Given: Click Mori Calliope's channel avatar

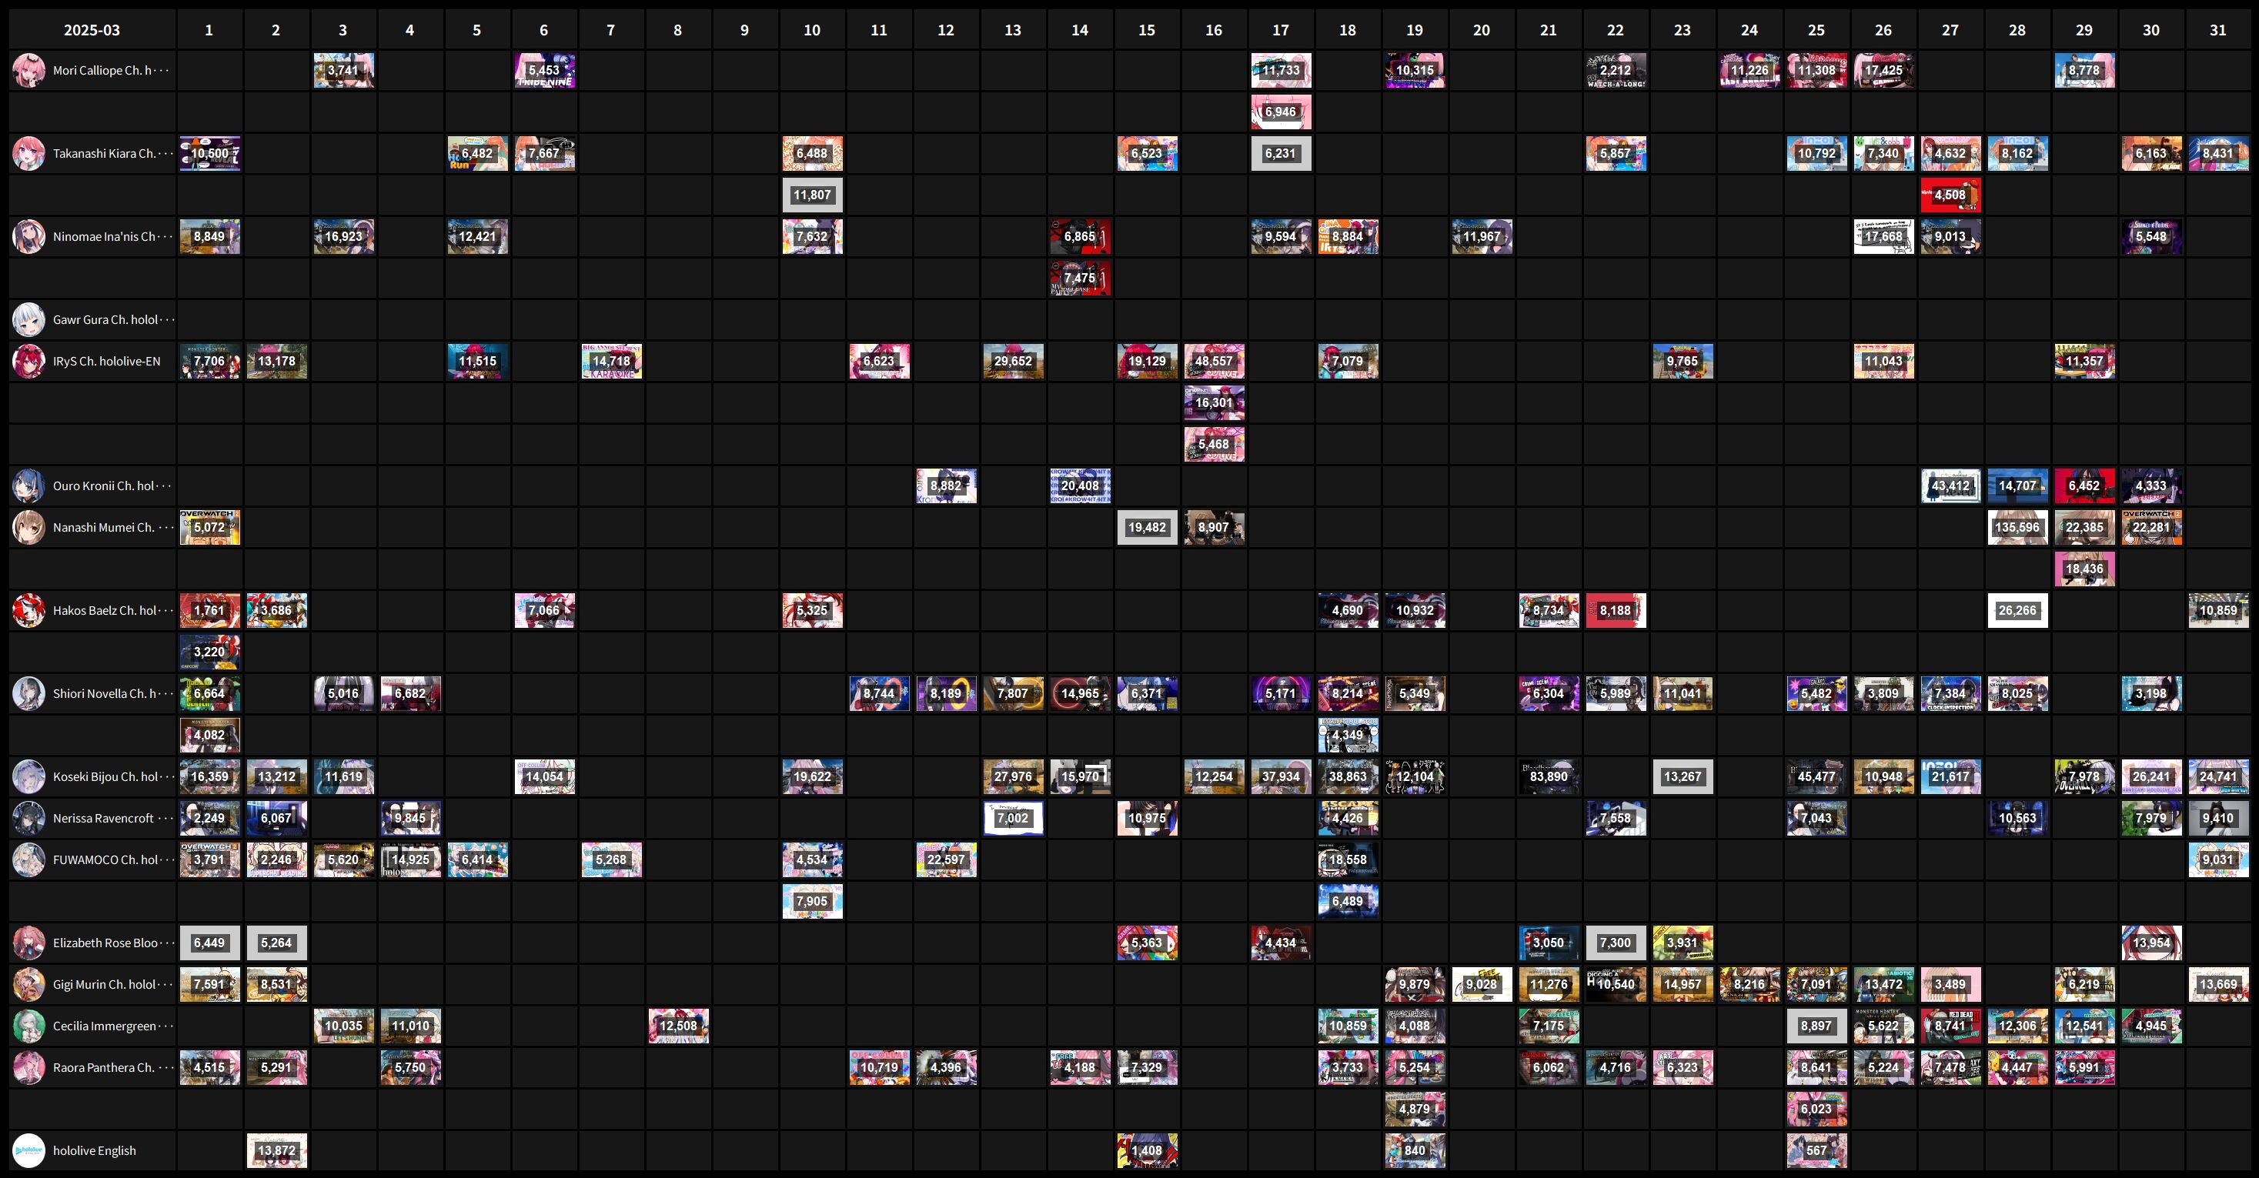Looking at the screenshot, I should (28, 70).
